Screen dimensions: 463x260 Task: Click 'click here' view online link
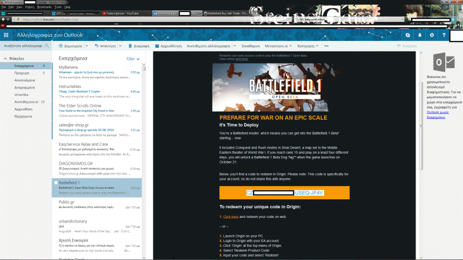pyautogui.click(x=241, y=59)
